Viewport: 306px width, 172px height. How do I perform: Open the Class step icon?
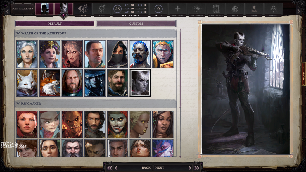(82, 9)
